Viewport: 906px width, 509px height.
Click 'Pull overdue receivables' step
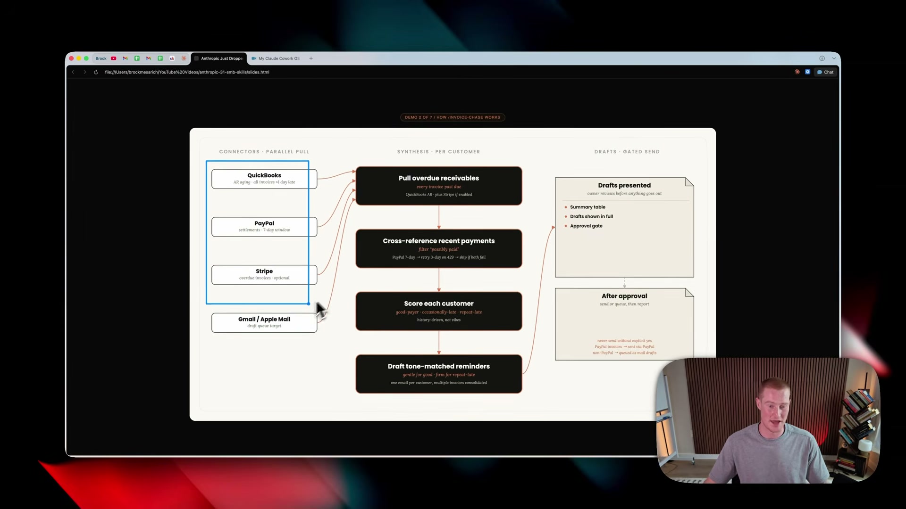[x=439, y=186]
